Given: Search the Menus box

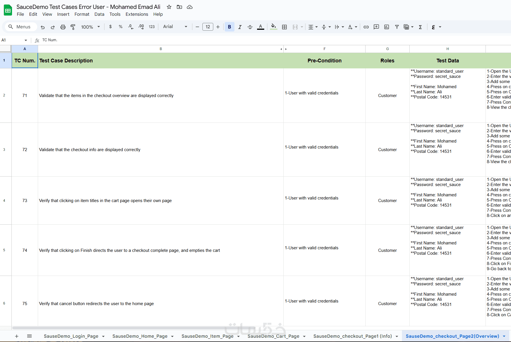Looking at the screenshot, I should point(21,27).
